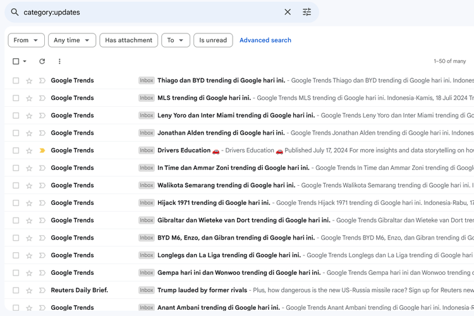Open the From filter dropdown
This screenshot has height=316, width=474.
tap(26, 40)
